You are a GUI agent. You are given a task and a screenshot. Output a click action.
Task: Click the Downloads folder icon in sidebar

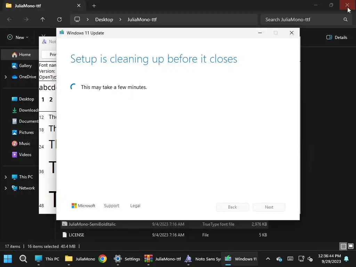pyautogui.click(x=15, y=110)
